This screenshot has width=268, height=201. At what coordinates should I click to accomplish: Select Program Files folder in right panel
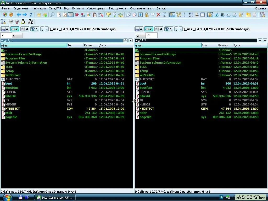[201, 58]
